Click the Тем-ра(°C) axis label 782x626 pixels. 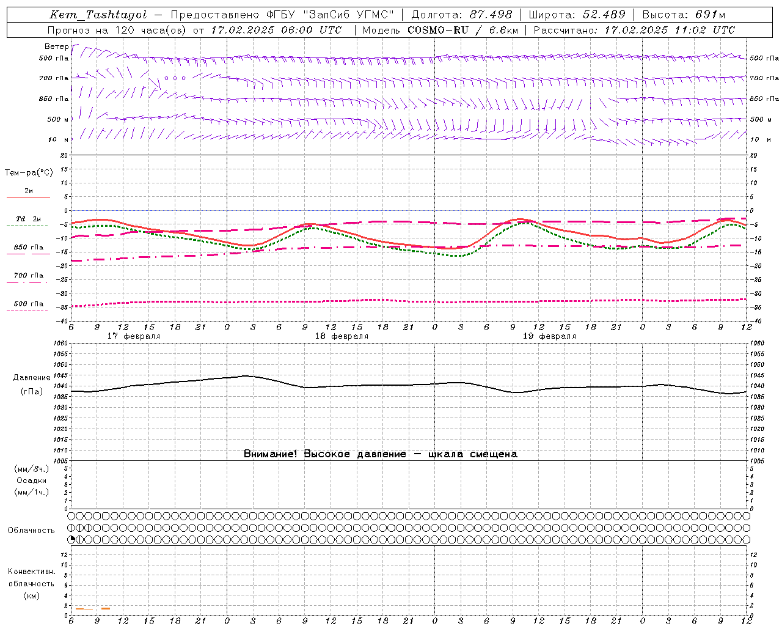(x=29, y=173)
